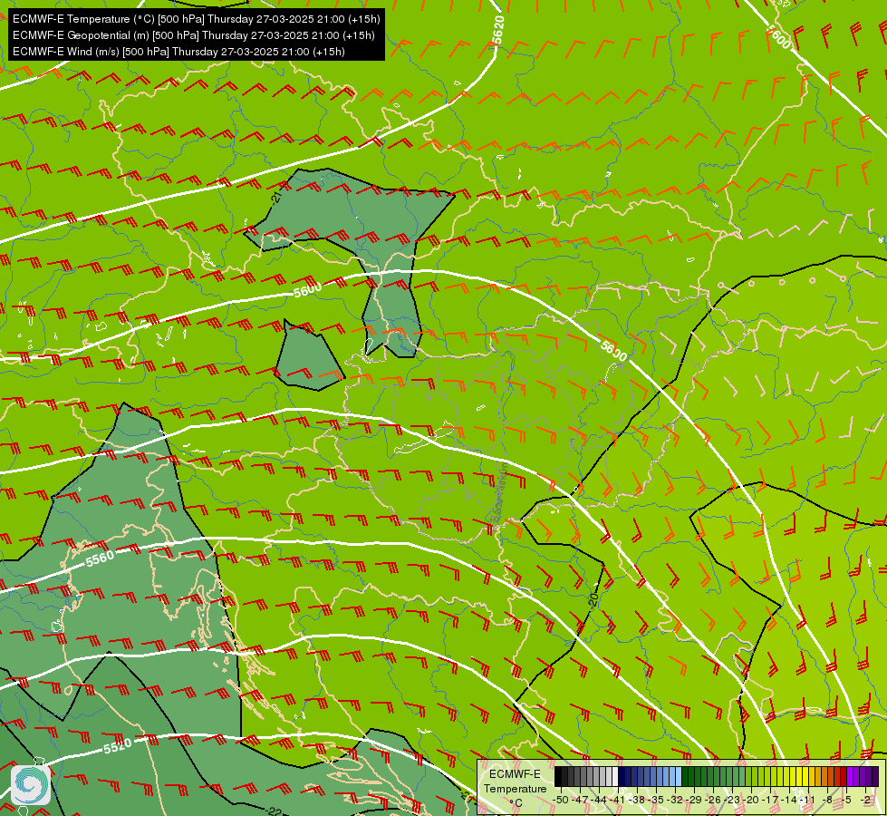Click the swirl logo icon in the corner
Image resolution: width=887 pixels, height=816 pixels.
tap(31, 785)
